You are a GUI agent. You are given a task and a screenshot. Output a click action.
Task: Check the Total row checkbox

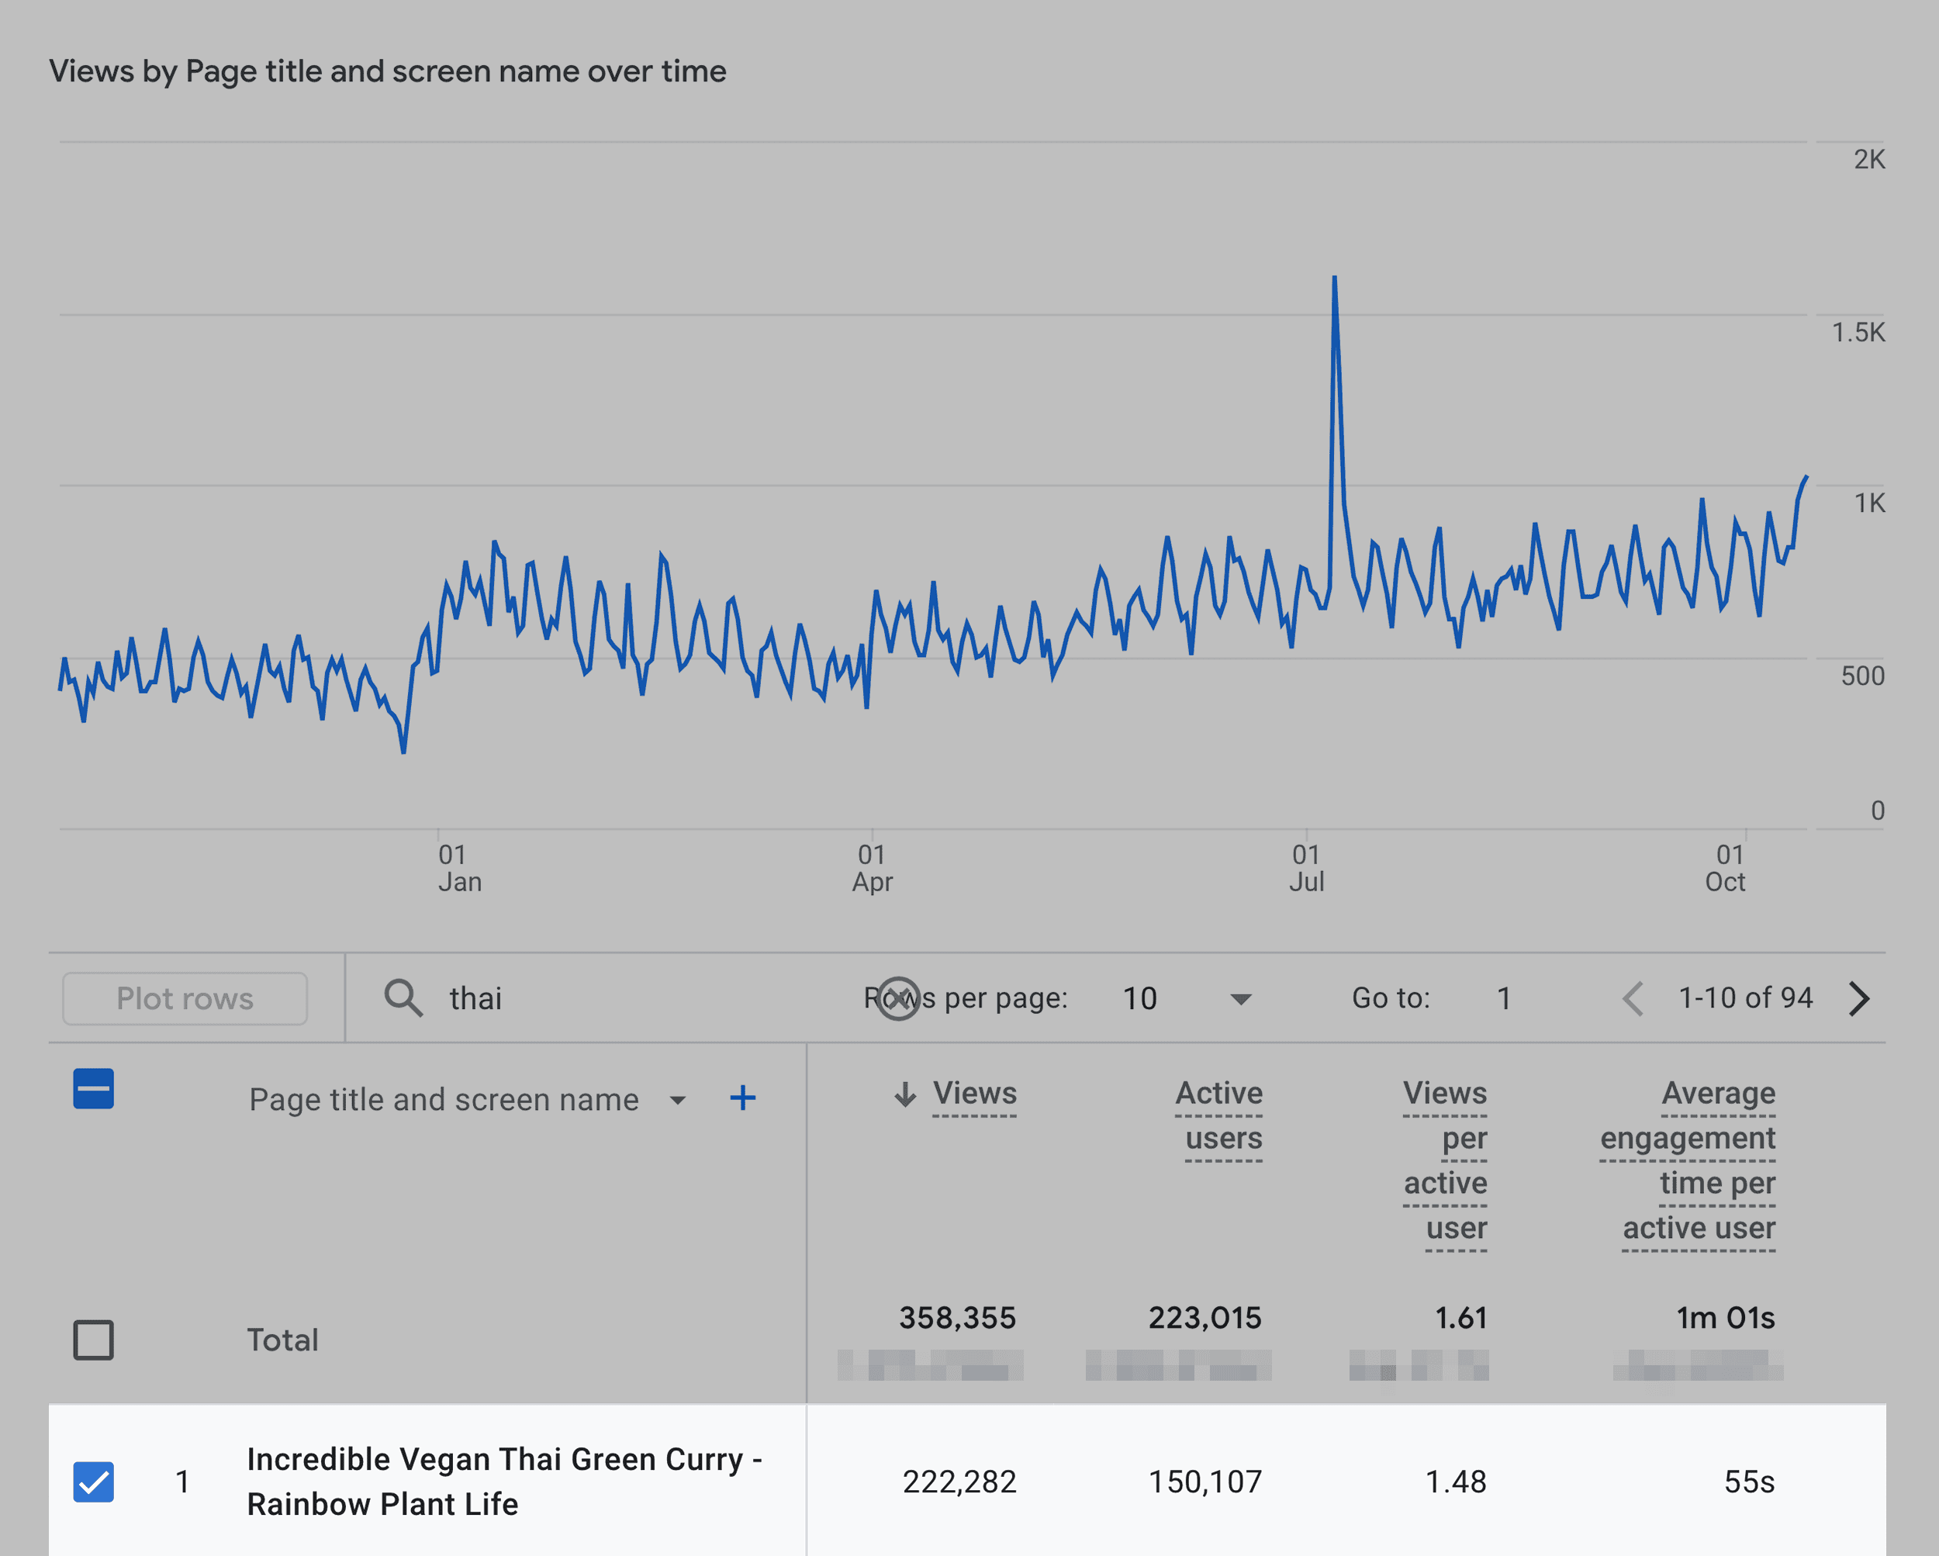pos(94,1340)
